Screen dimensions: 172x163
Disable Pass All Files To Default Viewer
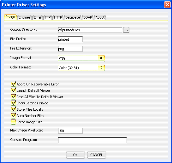(14, 97)
